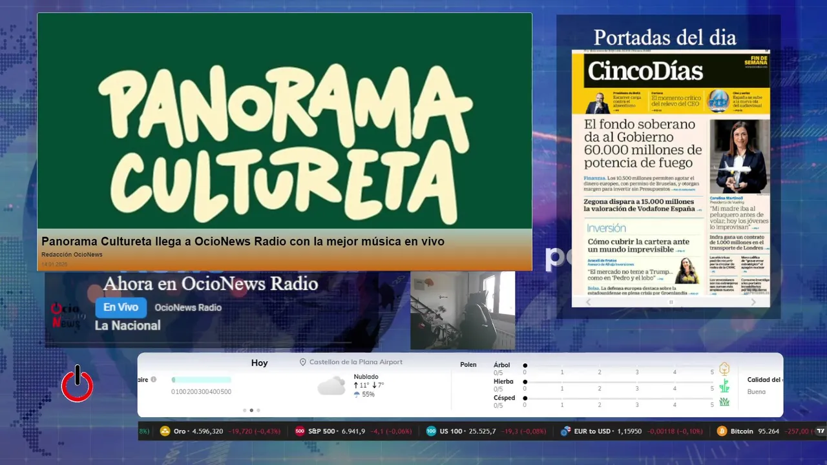Click the EUR to USD flag icon
The image size is (827, 465).
(565, 431)
